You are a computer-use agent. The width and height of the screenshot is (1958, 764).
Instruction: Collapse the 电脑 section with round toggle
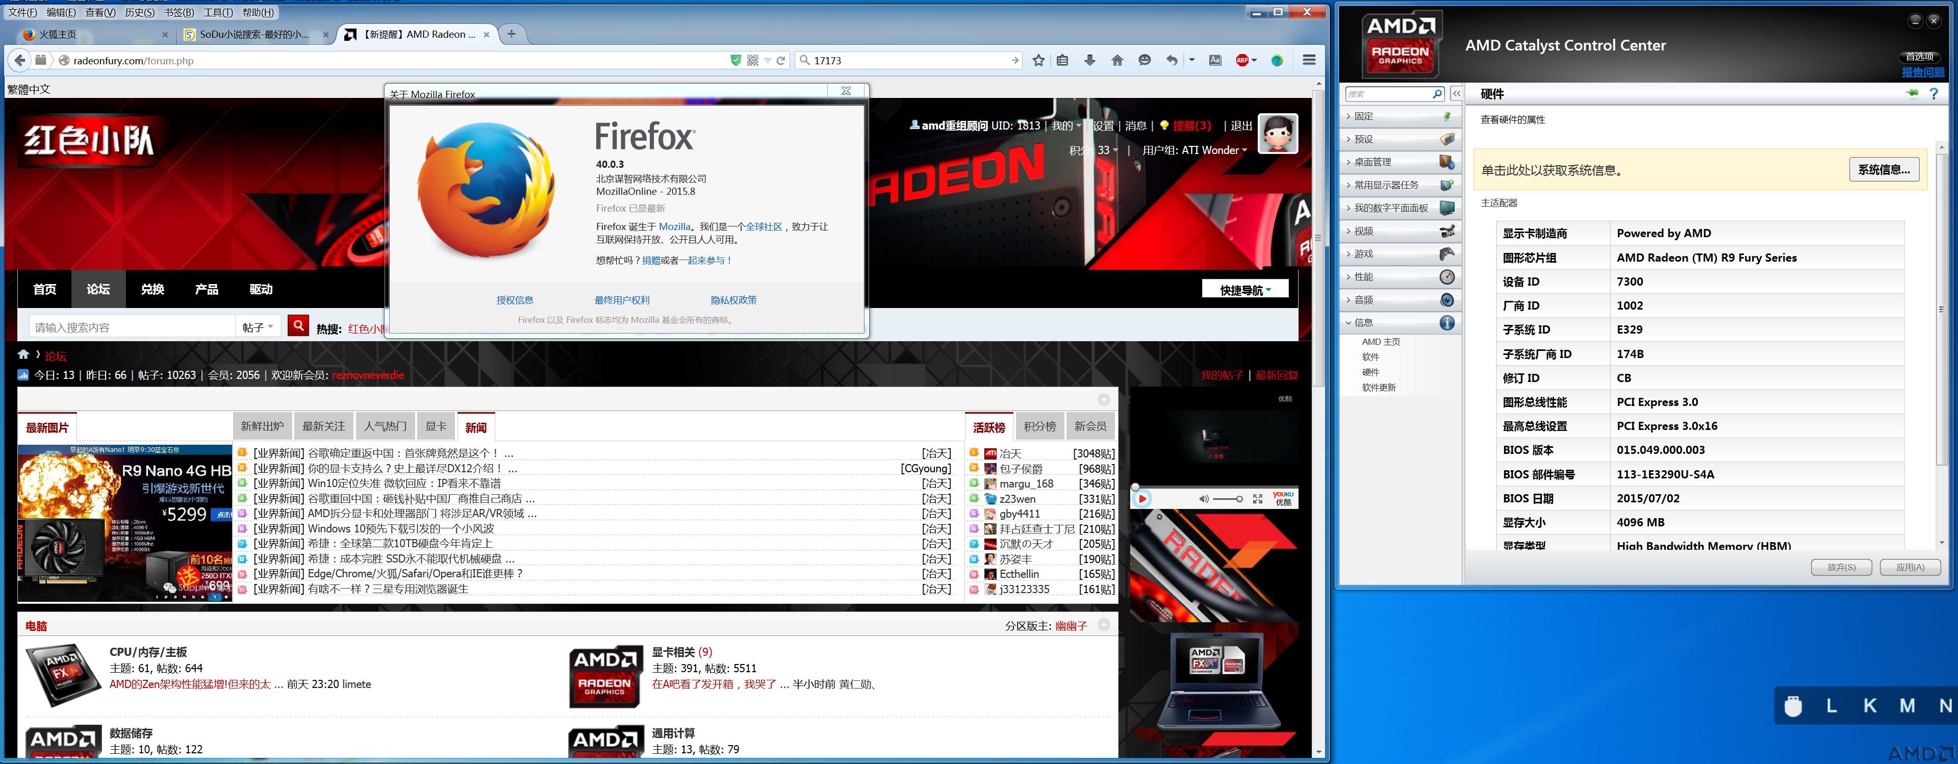coord(1104,625)
